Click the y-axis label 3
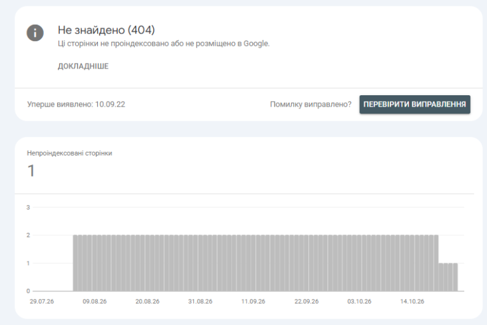The height and width of the screenshot is (325, 487). (28, 207)
